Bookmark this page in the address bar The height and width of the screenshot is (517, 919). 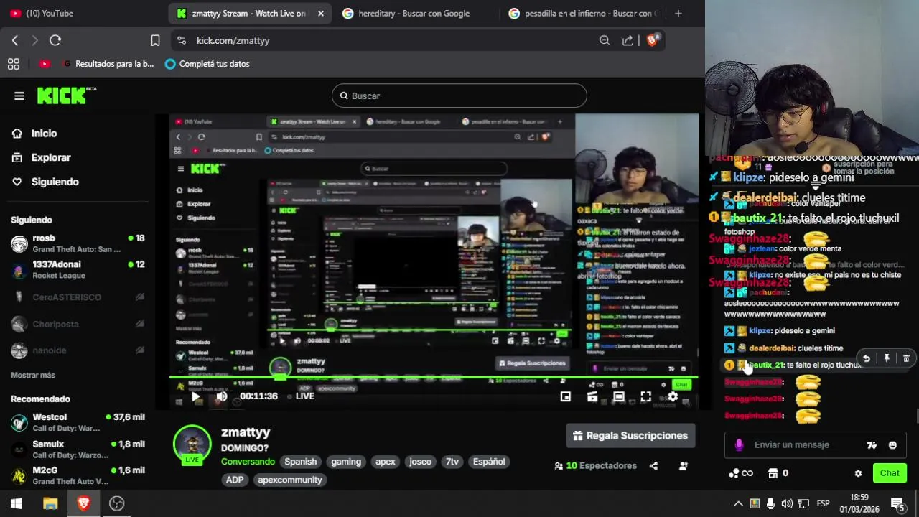point(155,40)
